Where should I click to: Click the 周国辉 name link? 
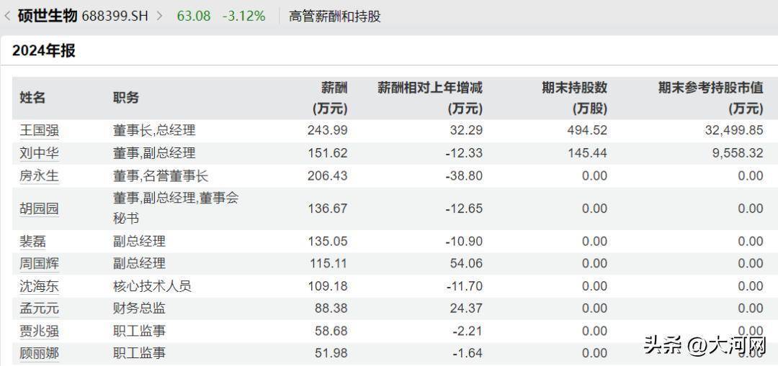[x=39, y=263]
